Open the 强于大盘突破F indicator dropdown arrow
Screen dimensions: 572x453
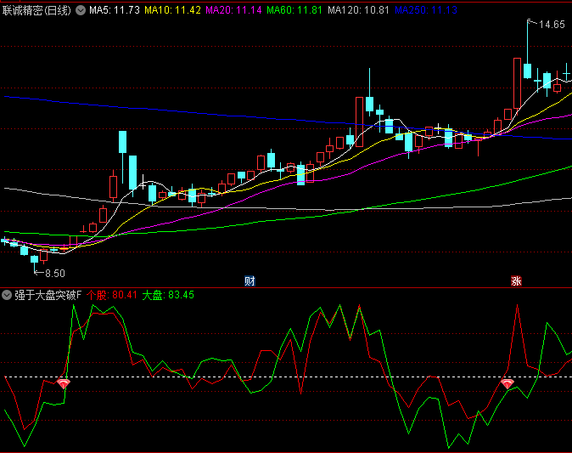point(7,295)
